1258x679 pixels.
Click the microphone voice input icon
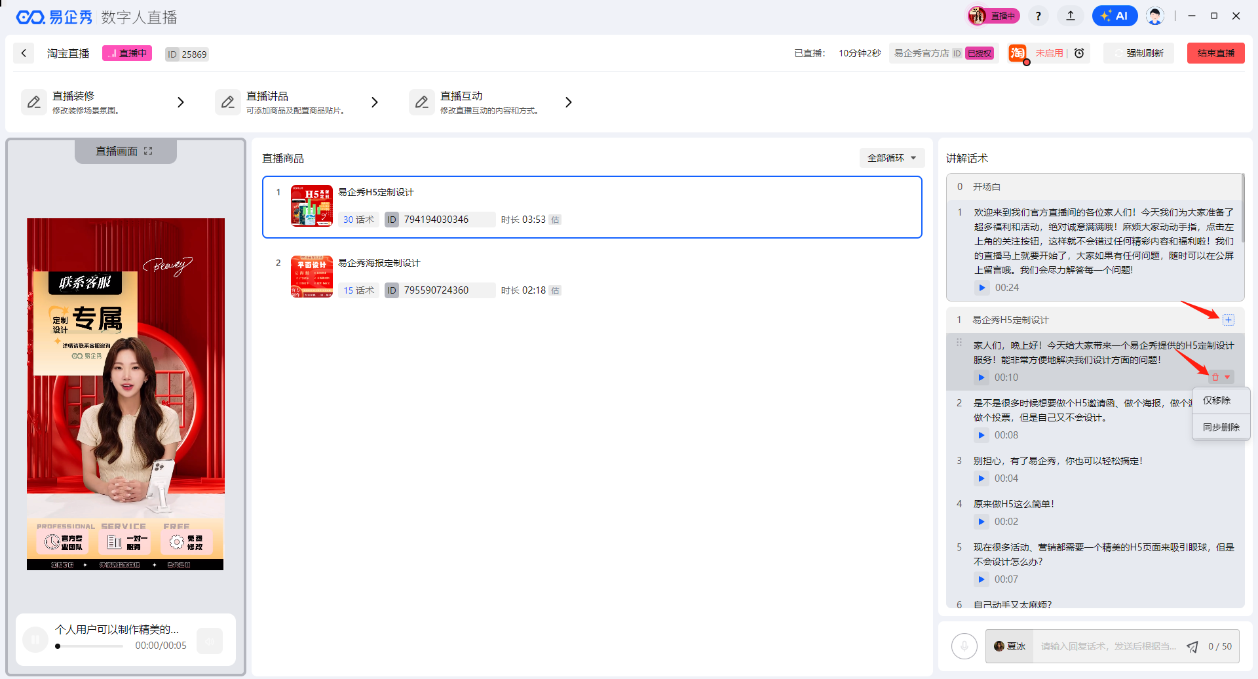pyautogui.click(x=964, y=646)
